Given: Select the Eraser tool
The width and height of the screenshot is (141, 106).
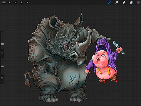Looking at the screenshot, I should (124, 2).
